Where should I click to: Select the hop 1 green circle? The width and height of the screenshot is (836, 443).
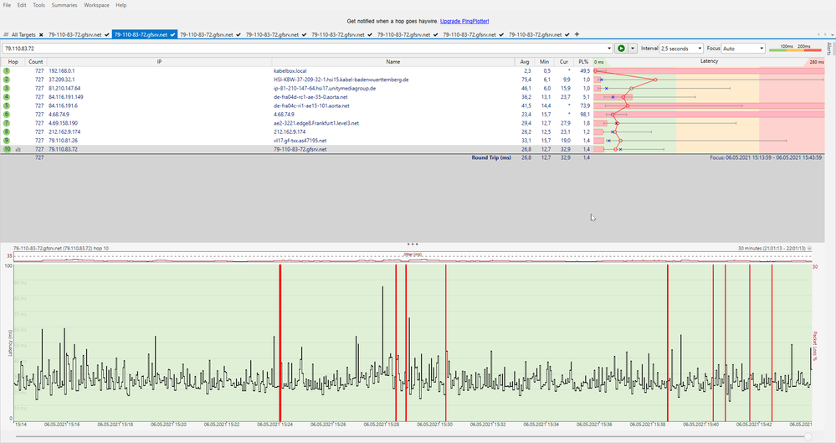(x=7, y=71)
